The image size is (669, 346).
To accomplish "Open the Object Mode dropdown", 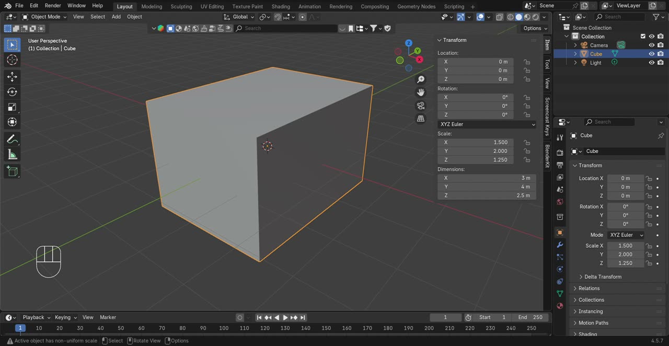I will tap(44, 17).
